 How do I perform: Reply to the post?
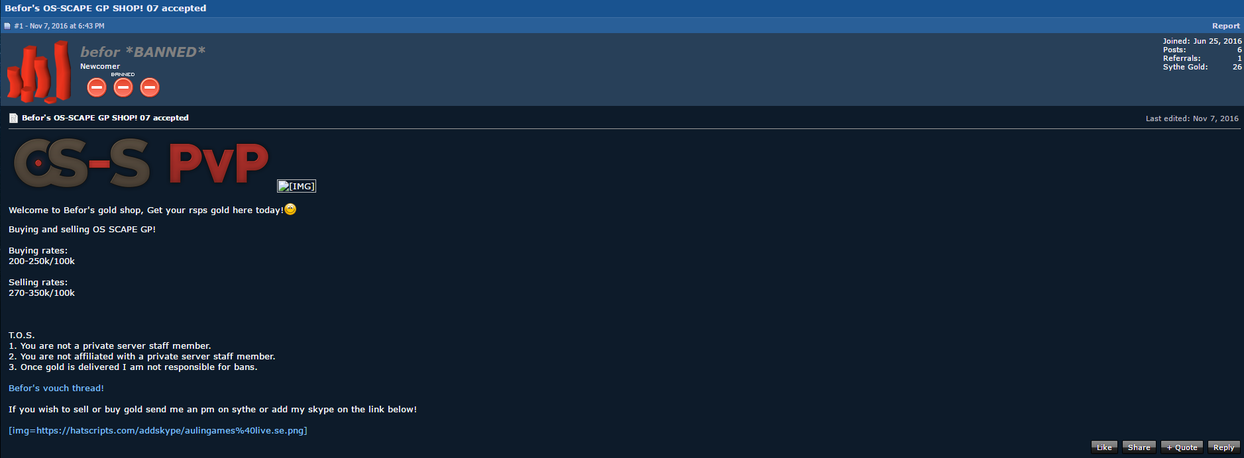1223,447
